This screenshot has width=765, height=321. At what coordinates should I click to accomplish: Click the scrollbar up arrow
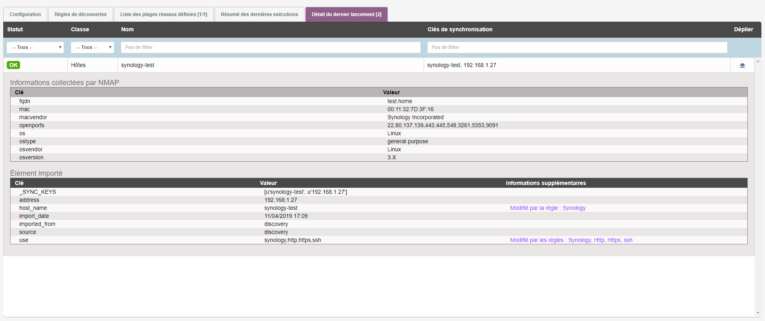[x=758, y=61]
